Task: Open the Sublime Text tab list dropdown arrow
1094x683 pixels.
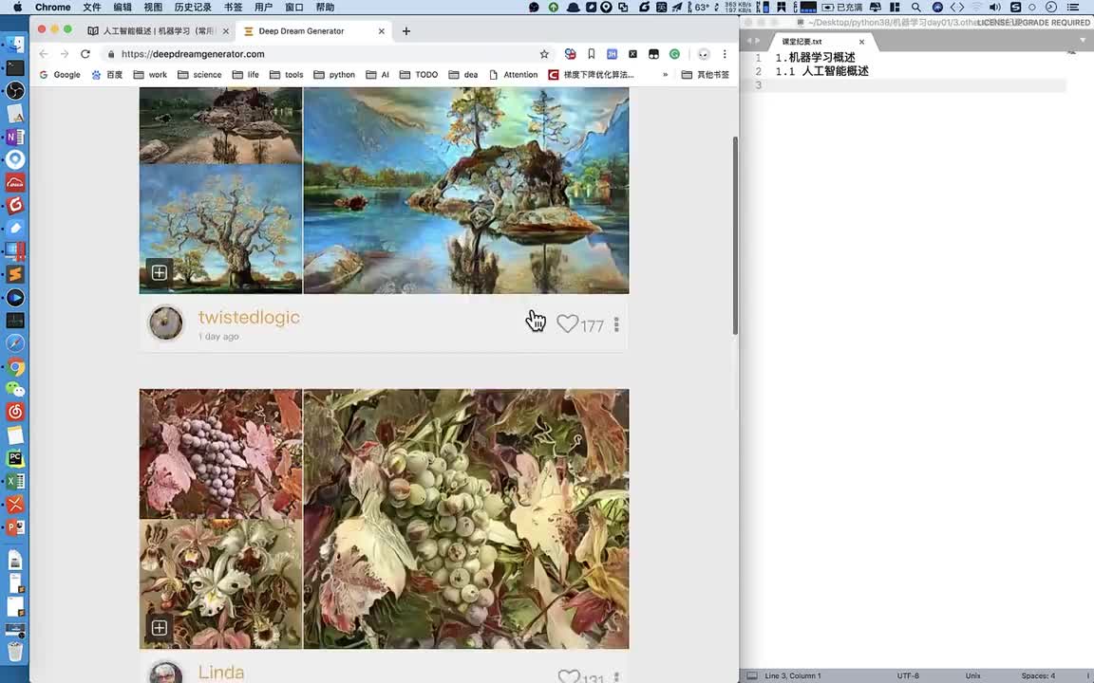Action: [x=1084, y=41]
